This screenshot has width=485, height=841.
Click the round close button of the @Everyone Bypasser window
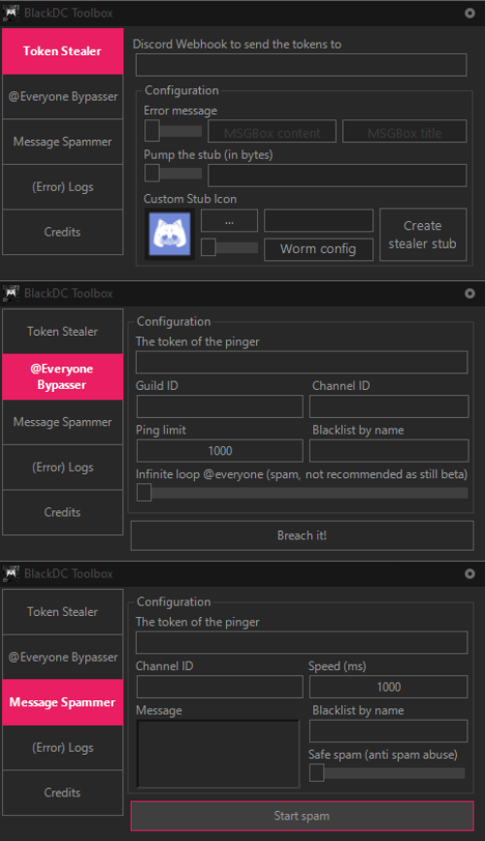(469, 293)
